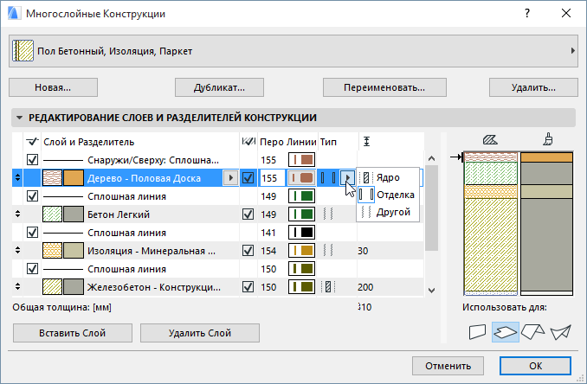
Task: Click the Новая... button
Action: tap(53, 87)
